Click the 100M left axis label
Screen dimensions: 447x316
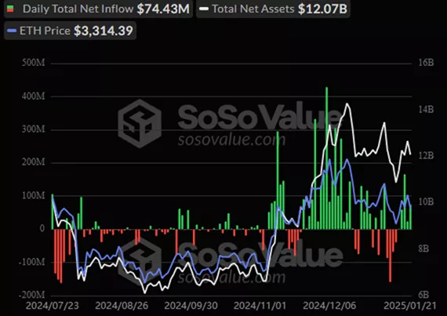click(x=34, y=195)
